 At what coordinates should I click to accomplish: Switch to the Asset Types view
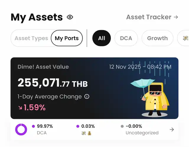pyautogui.click(x=31, y=38)
